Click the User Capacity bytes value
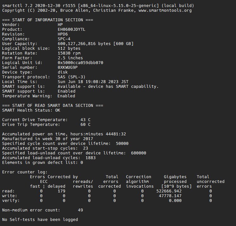This screenshot has width=236, height=226. click(95, 44)
